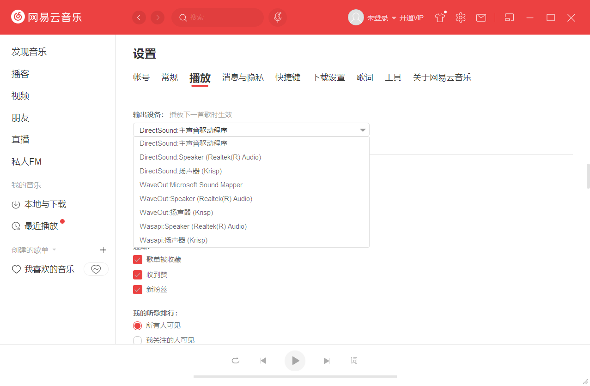Choose DirectSound:Speaker (Realtek(R) Audio)
Screen dimensions: 590x386
tap(251, 157)
